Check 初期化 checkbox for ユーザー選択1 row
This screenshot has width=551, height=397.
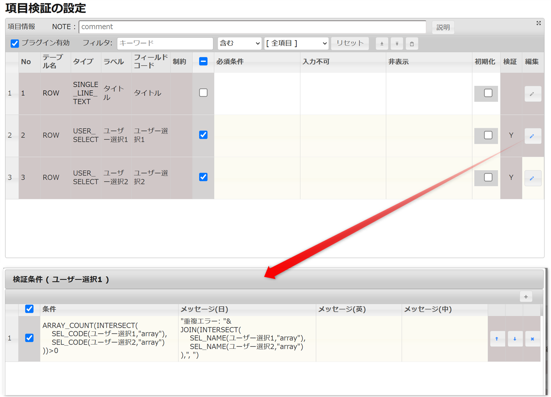pyautogui.click(x=488, y=135)
